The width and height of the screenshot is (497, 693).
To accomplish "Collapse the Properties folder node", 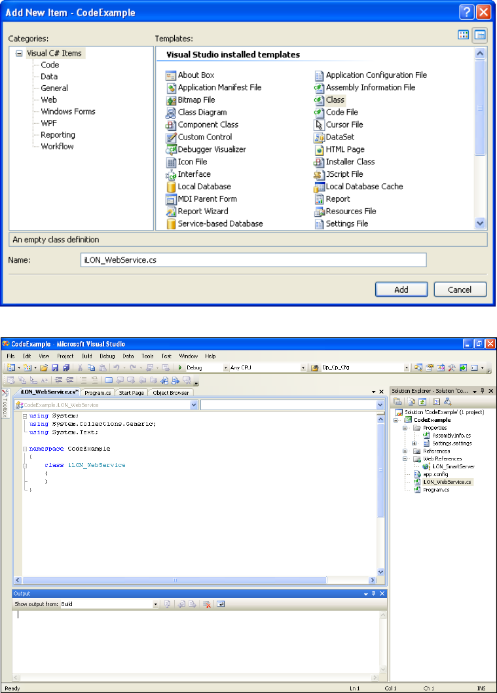I will point(405,428).
